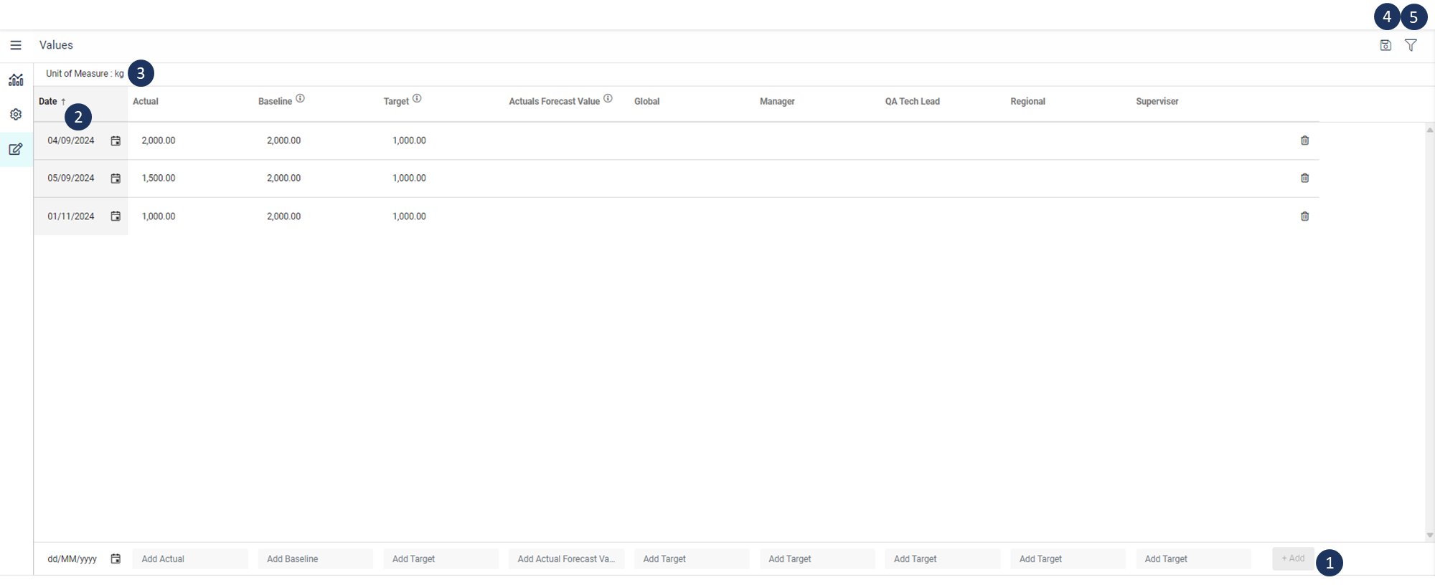Focus the Add Target field under QA Tech Lead
This screenshot has height=585, width=1435.
(x=943, y=559)
